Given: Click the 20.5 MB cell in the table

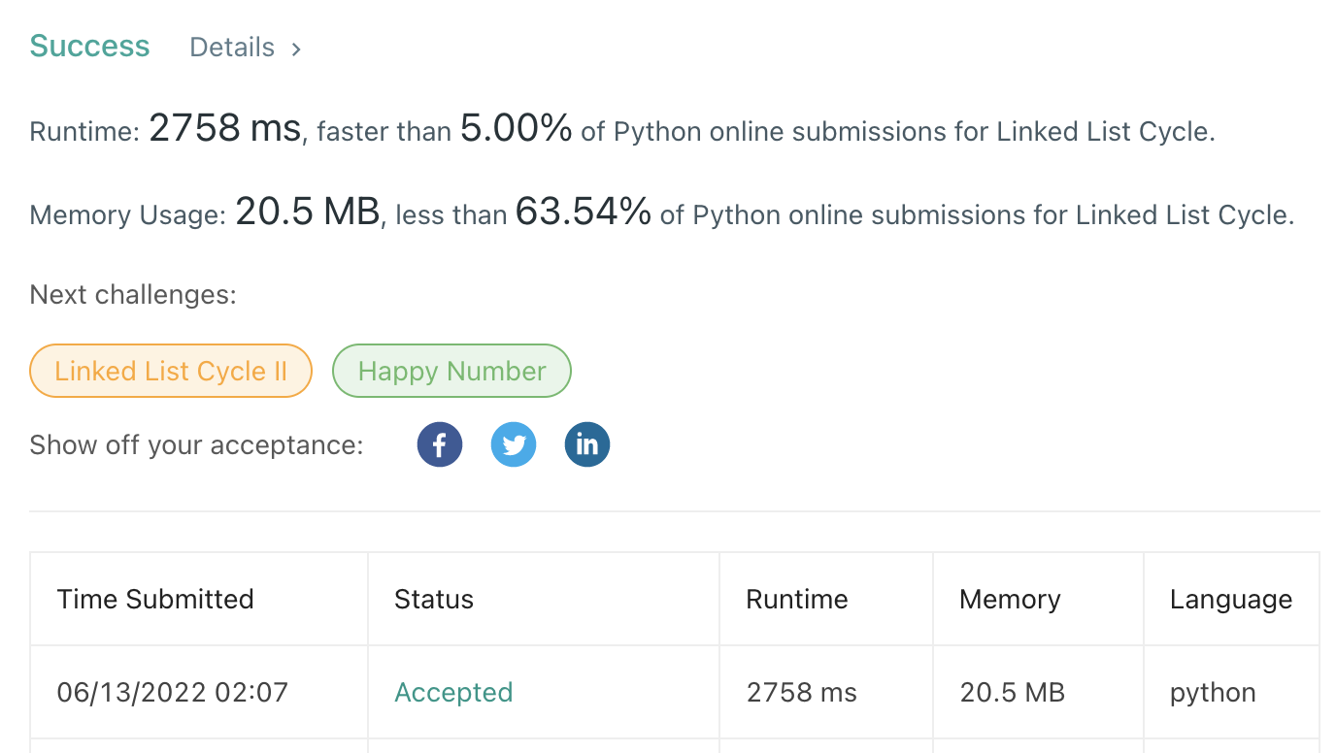Looking at the screenshot, I should [x=1013, y=692].
